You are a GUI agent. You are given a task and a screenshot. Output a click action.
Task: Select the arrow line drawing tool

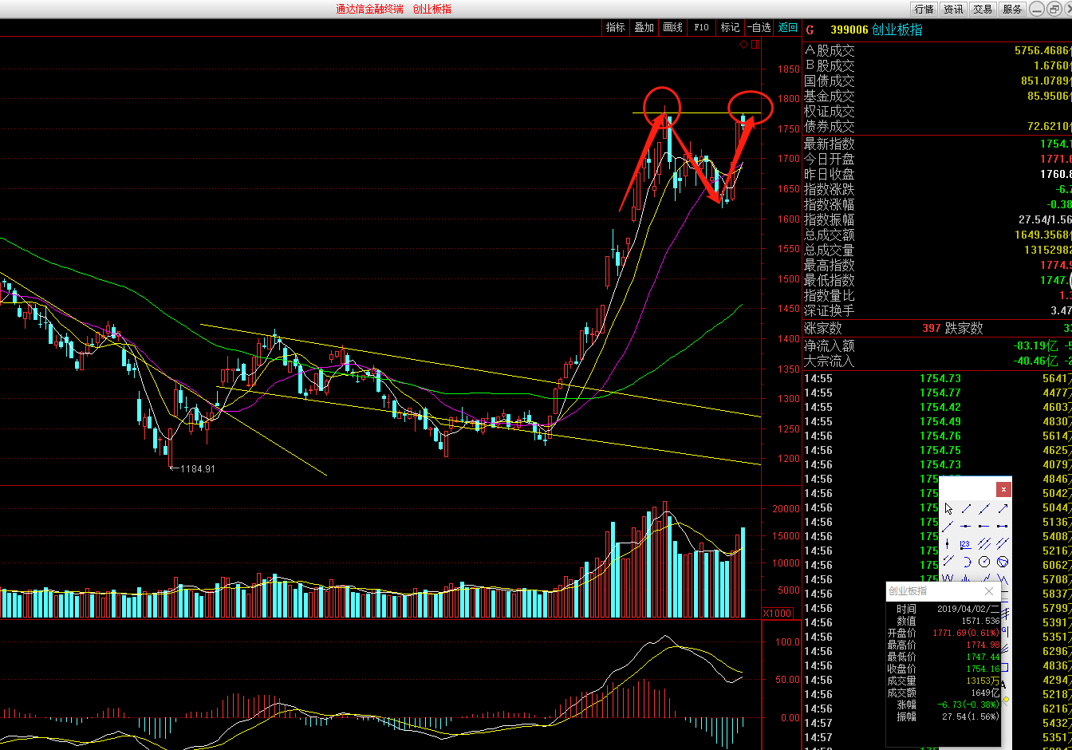click(1003, 508)
